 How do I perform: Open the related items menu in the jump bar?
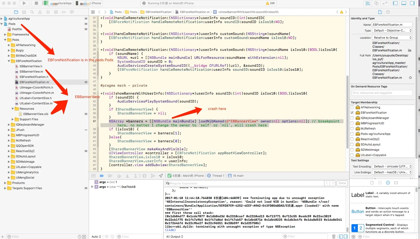point(93,12)
